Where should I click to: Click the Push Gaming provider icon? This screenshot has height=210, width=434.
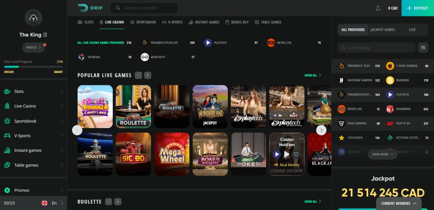point(342,123)
